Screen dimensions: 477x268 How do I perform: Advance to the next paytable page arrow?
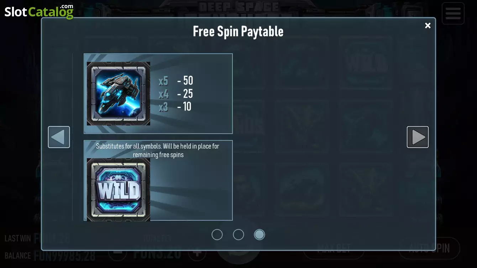[418, 137]
